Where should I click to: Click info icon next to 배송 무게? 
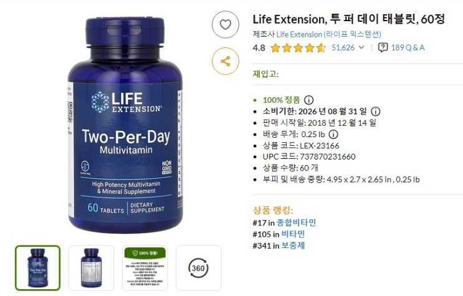pos(333,135)
